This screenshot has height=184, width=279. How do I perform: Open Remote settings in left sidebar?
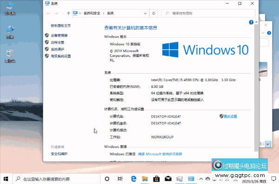pos(57,42)
